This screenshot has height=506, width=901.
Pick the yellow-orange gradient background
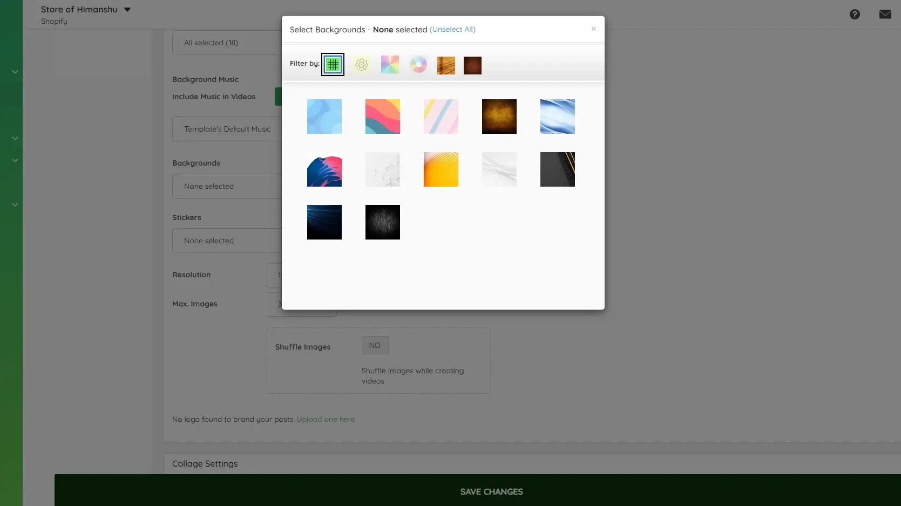(441, 169)
